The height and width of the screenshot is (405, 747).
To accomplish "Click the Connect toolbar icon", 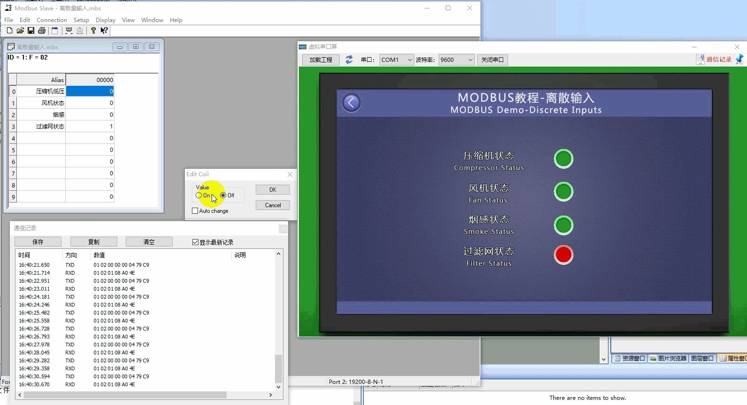I will coord(69,30).
